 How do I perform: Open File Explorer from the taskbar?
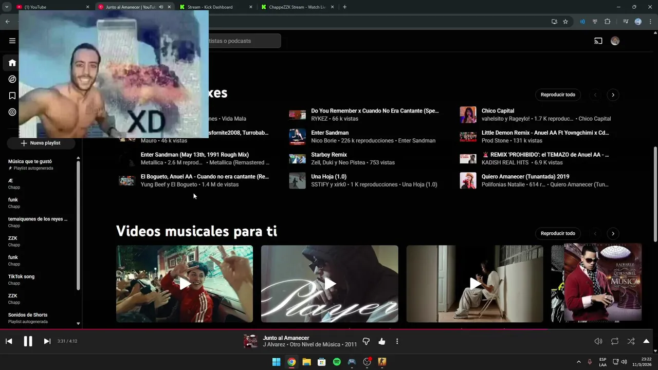tap(306, 362)
